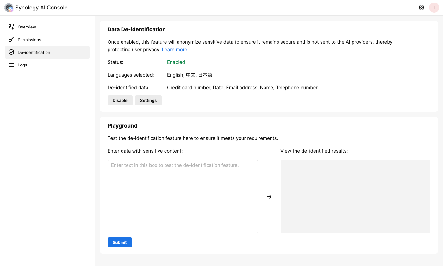Open the user avatar 'I' menu

434,8
